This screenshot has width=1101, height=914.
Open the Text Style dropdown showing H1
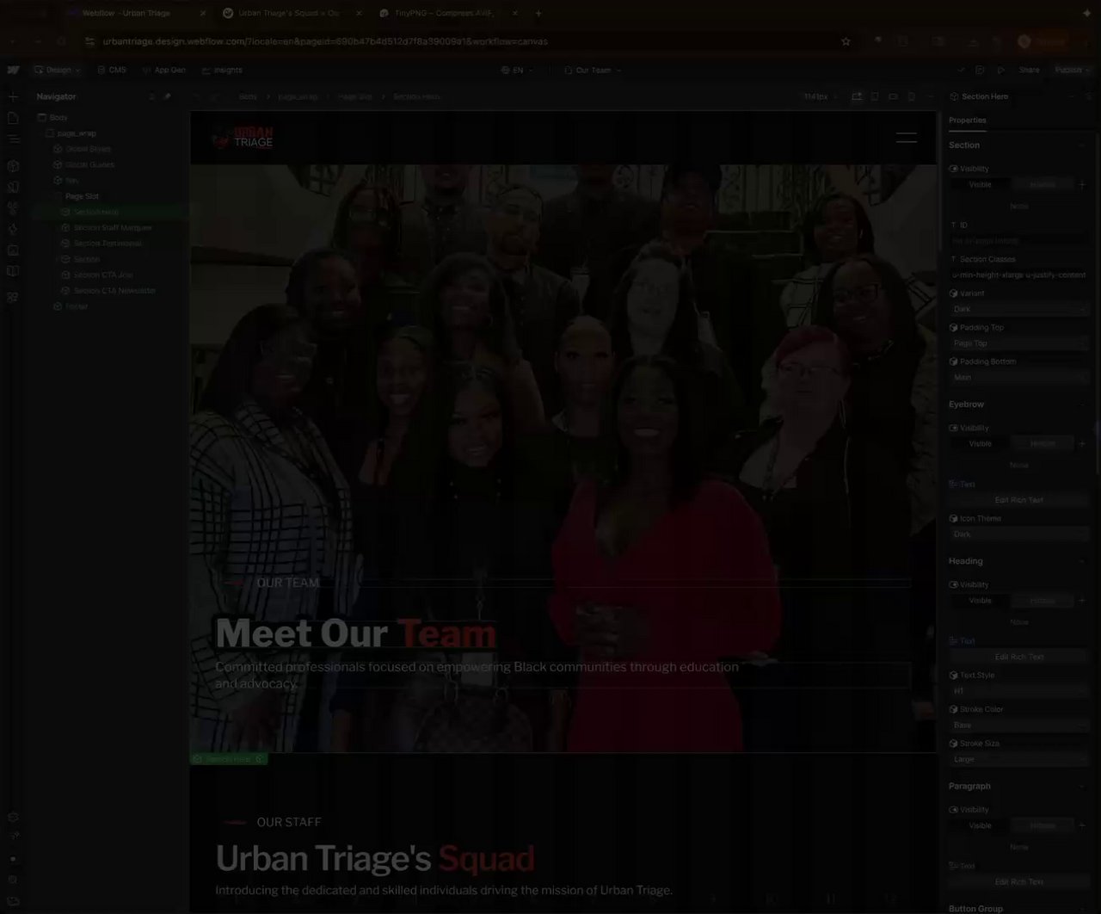coord(1019,691)
